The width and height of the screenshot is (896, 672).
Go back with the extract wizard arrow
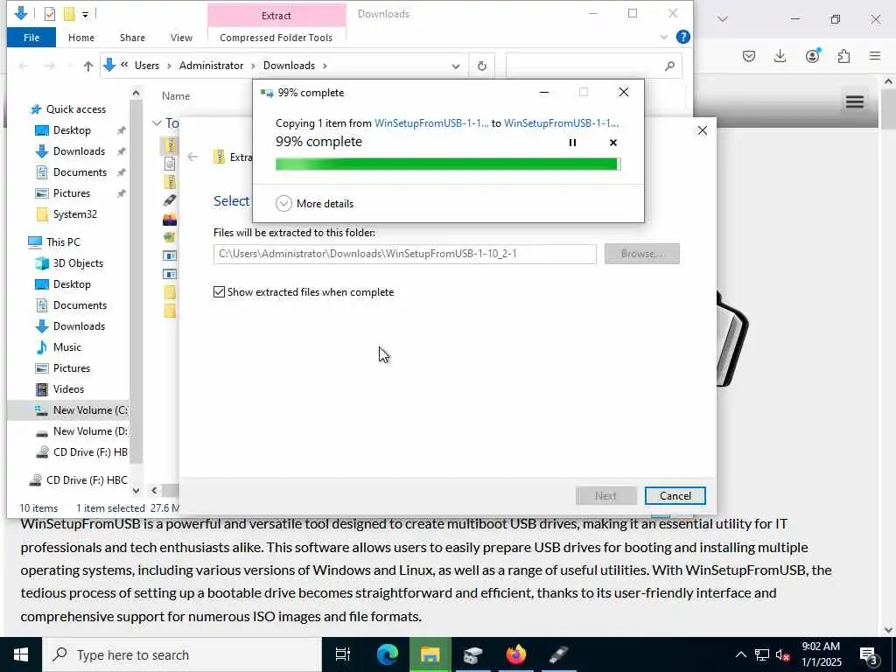point(192,157)
